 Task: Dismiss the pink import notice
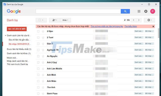click(x=153, y=26)
